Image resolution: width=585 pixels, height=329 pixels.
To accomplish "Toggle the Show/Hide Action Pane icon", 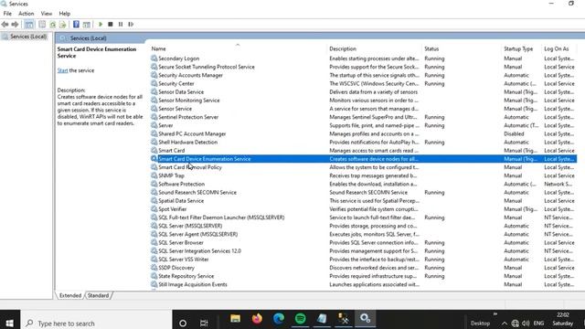I will [x=87, y=25].
